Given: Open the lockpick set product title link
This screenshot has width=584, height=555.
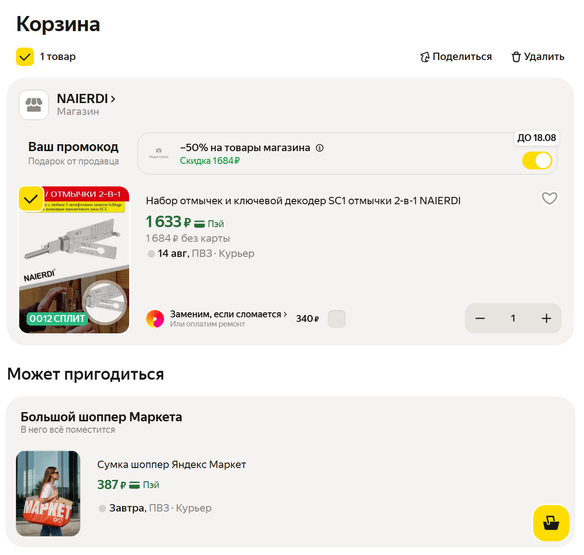Looking at the screenshot, I should pos(303,201).
